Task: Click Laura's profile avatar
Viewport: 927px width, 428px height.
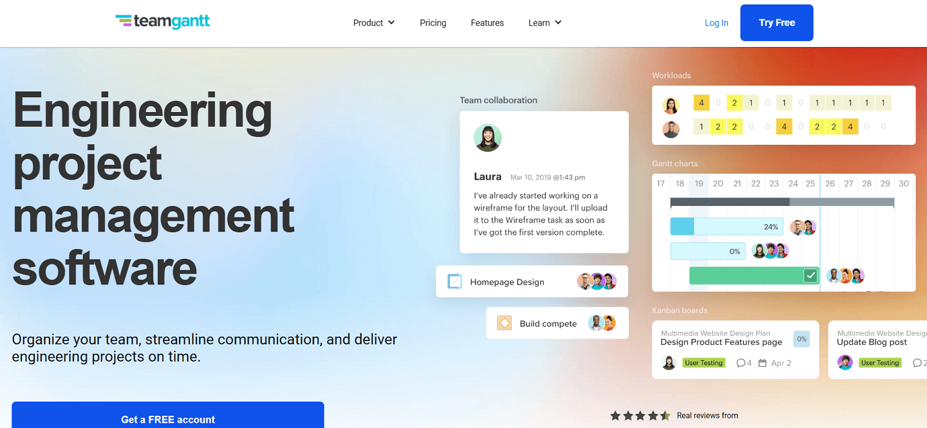Action: coord(488,138)
